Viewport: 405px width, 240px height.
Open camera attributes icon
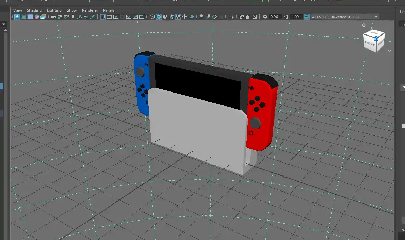click(x=66, y=17)
